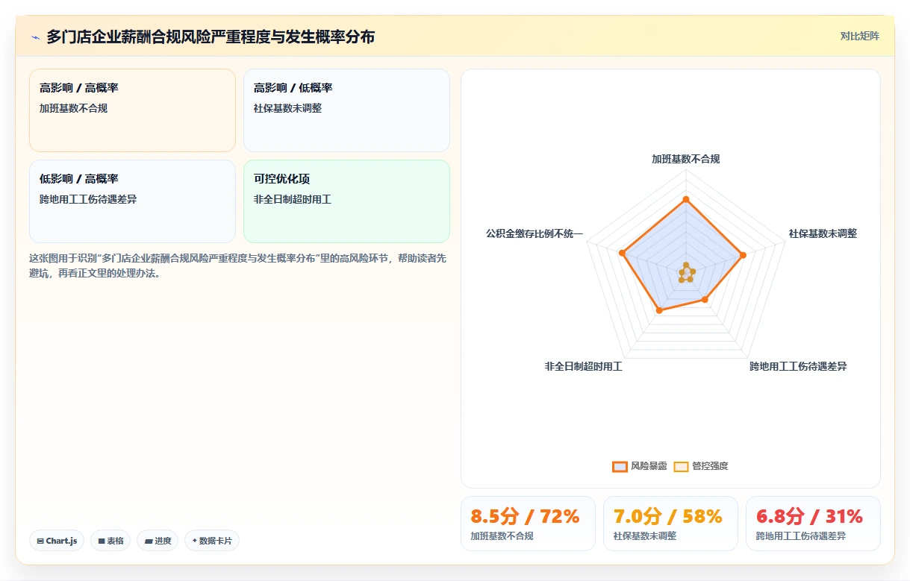
Task: Click the 8.5分 / 72% stat value
Action: pos(525,516)
